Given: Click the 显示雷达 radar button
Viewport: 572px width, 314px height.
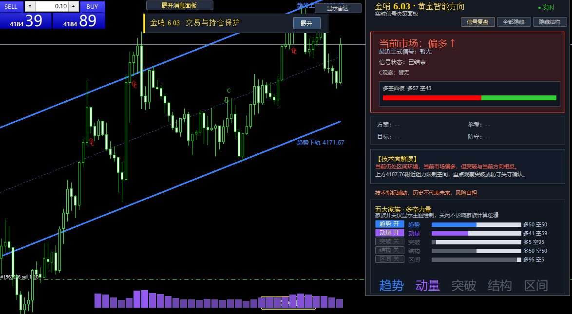Looking at the screenshot, I should pos(338,8).
